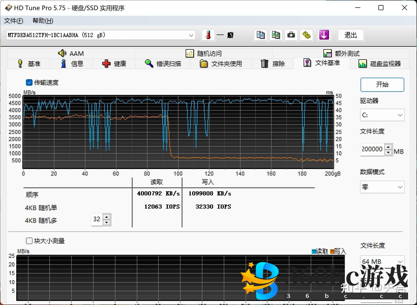Click the purple download arrow icon
The image size is (417, 305).
(x=324, y=35)
